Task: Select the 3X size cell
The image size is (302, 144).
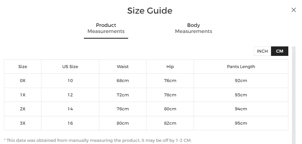Action: 23,123
